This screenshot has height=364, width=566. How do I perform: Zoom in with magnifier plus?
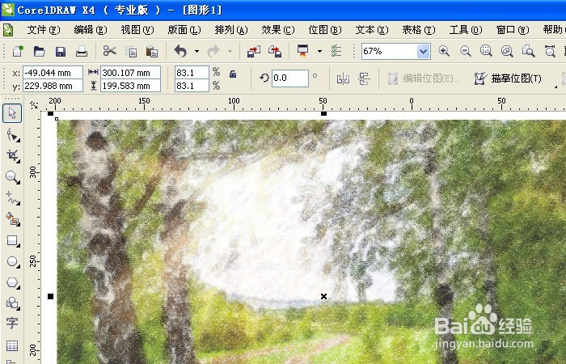[444, 51]
